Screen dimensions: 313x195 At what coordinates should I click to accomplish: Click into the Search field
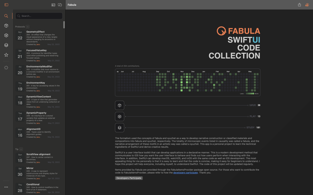point(39,16)
